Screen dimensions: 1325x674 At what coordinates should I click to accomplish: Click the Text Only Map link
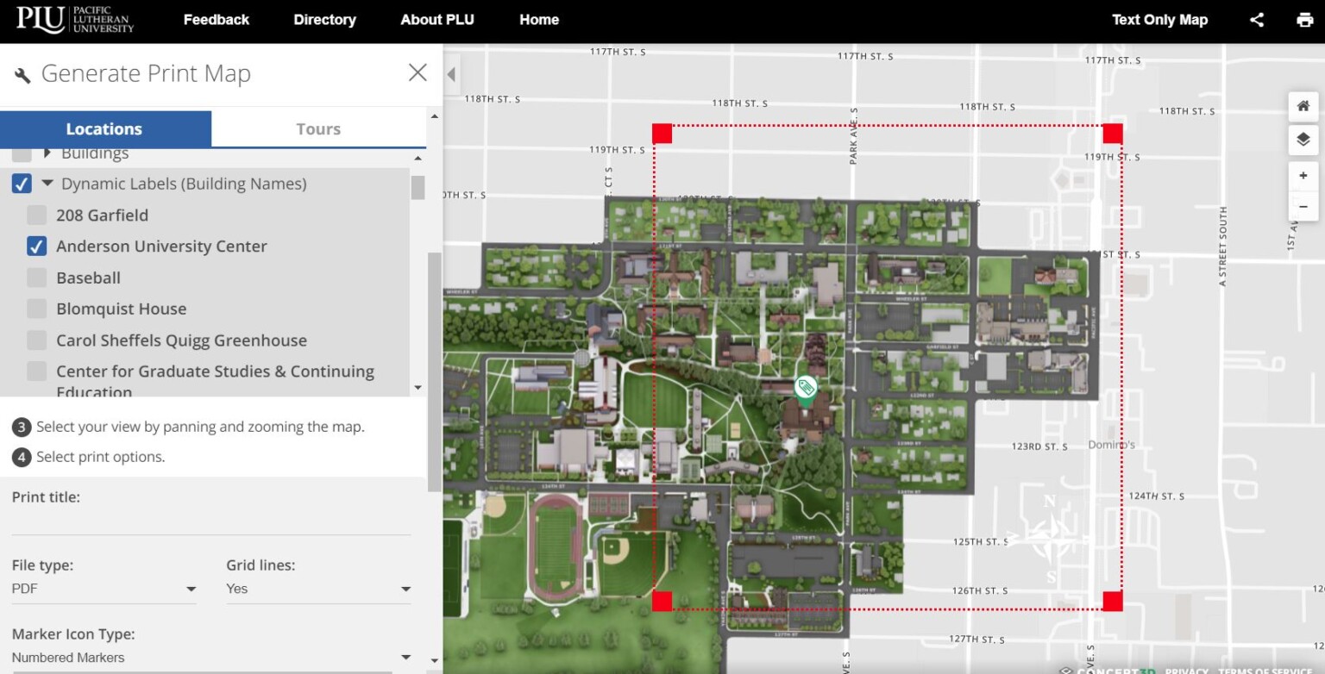(x=1159, y=19)
